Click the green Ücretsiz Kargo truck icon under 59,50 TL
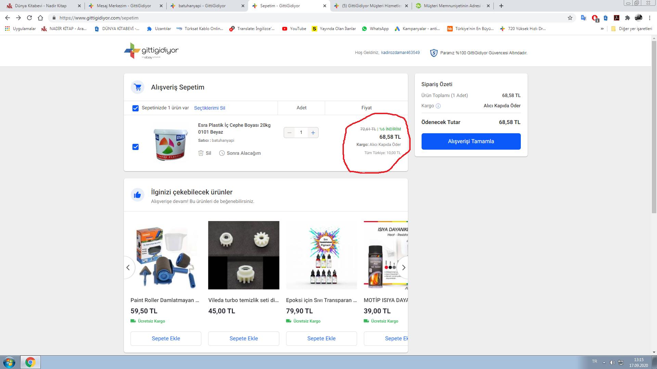This screenshot has height=369, width=657. tap(133, 321)
